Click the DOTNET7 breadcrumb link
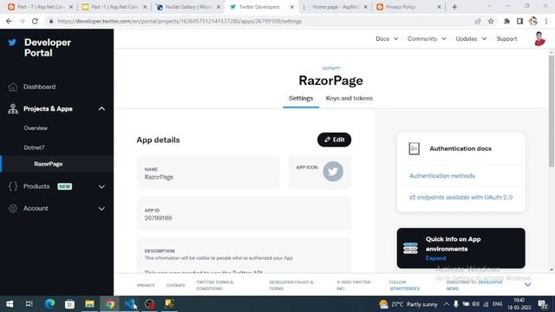 pyautogui.click(x=331, y=68)
